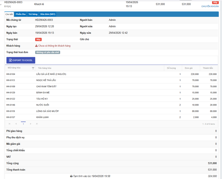This screenshot has width=222, height=179.
Task: Switch to the Phiếu thu tab
Action: pyautogui.click(x=20, y=14)
